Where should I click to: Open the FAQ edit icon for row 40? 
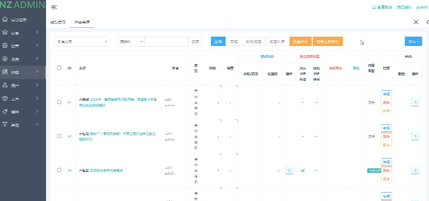tap(415, 136)
